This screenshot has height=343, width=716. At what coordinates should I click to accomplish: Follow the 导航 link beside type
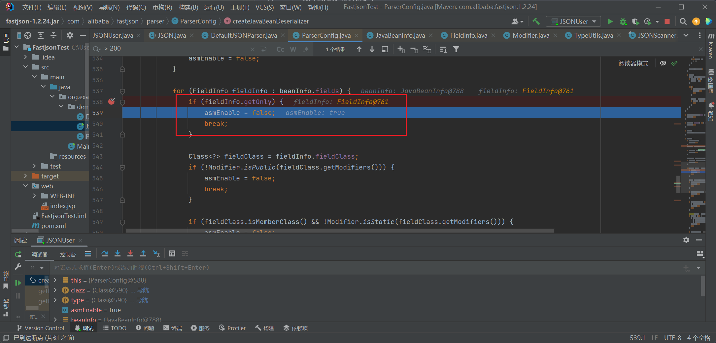[142, 300]
